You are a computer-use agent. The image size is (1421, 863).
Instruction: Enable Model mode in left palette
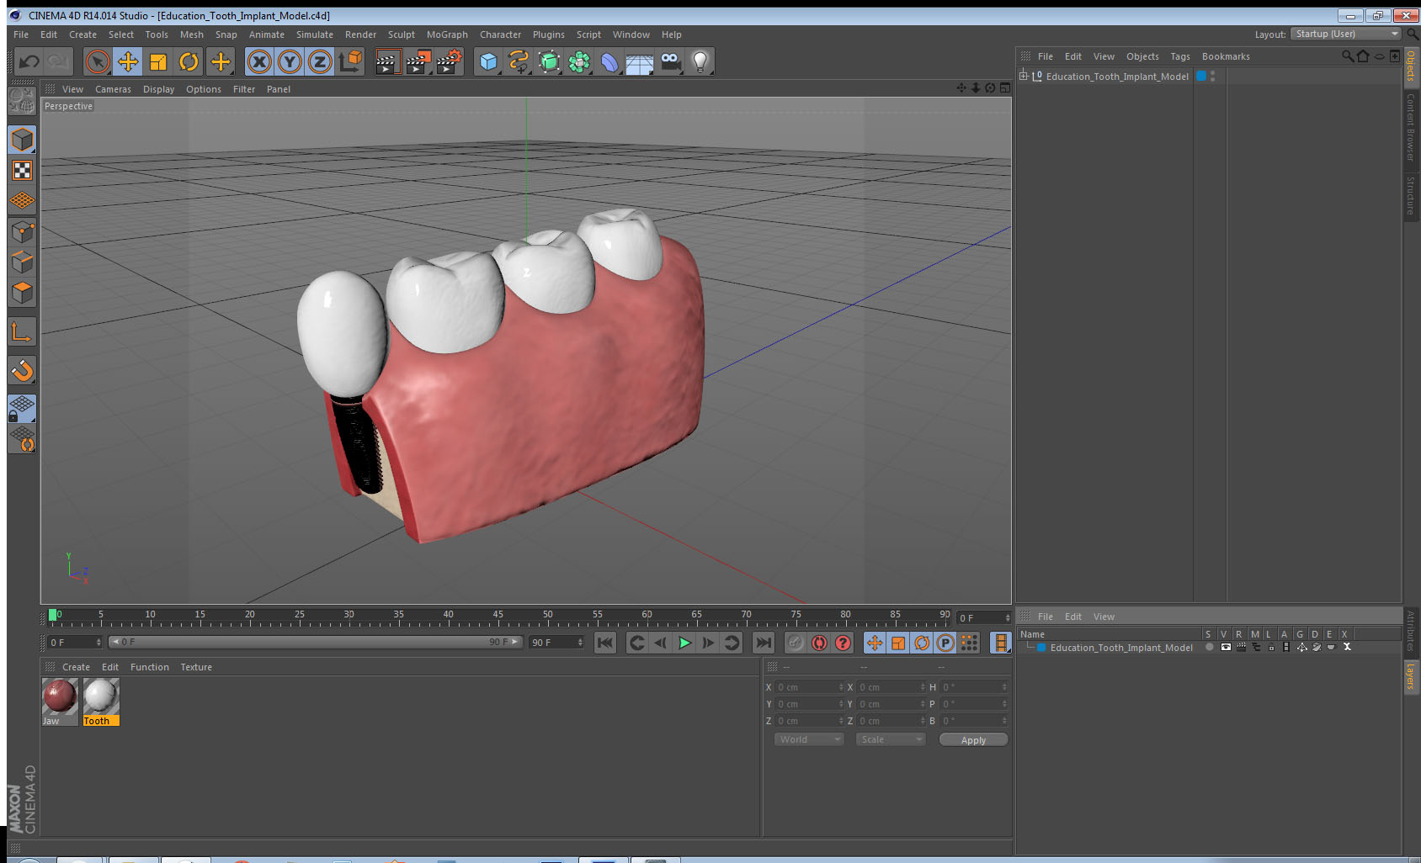pyautogui.click(x=22, y=140)
